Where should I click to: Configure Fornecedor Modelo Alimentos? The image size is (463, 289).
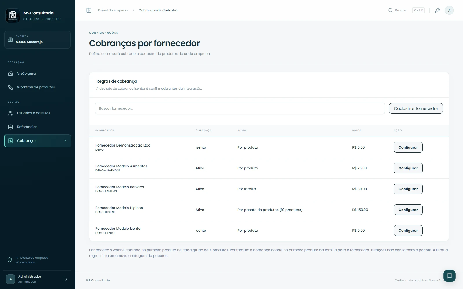coord(408,168)
